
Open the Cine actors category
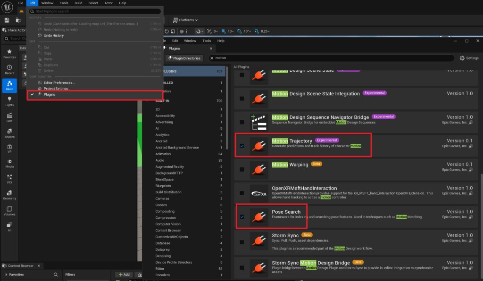point(9,116)
